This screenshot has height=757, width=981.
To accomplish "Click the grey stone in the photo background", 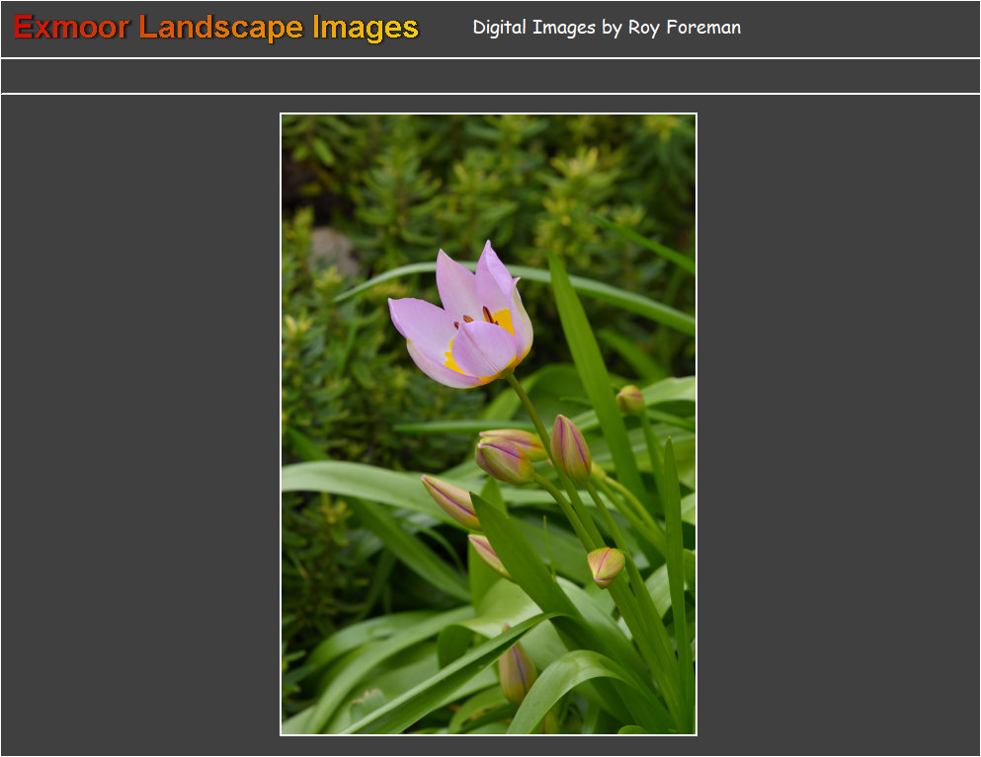I will coord(334,253).
